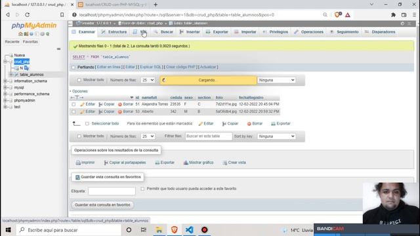The image size is (420, 236).
Task: Click the Explicar SQL link
Action: click(x=150, y=67)
